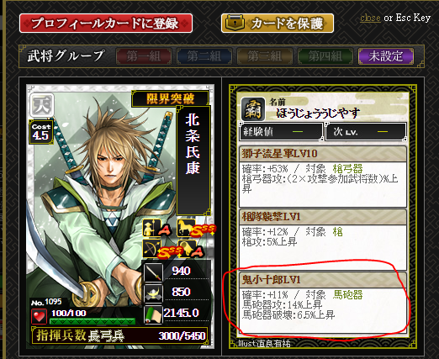Click the red heart HP icon
Viewport: 439px width, 359px height.
[39, 316]
